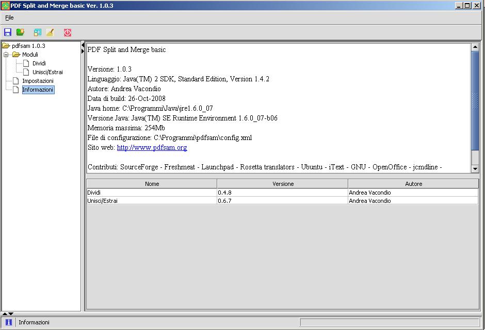Screen dimensions: 485x330
Task: Click the up arrow on the bottom split divider
Action: pyautogui.click(x=5, y=314)
